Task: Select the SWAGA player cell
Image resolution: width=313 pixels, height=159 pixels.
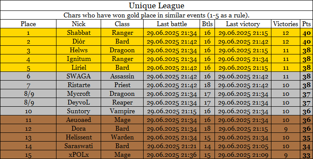Action: tap(79, 76)
